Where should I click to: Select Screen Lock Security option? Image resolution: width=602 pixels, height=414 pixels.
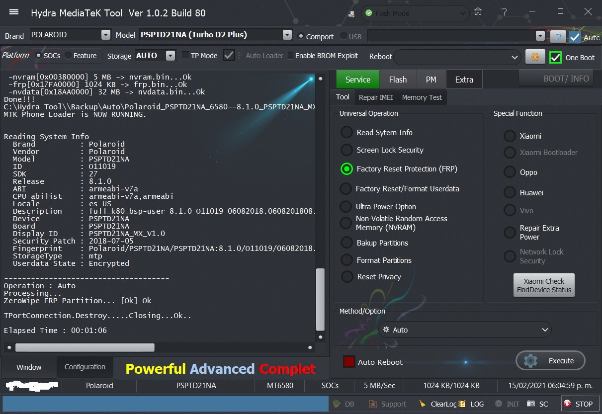pyautogui.click(x=346, y=150)
